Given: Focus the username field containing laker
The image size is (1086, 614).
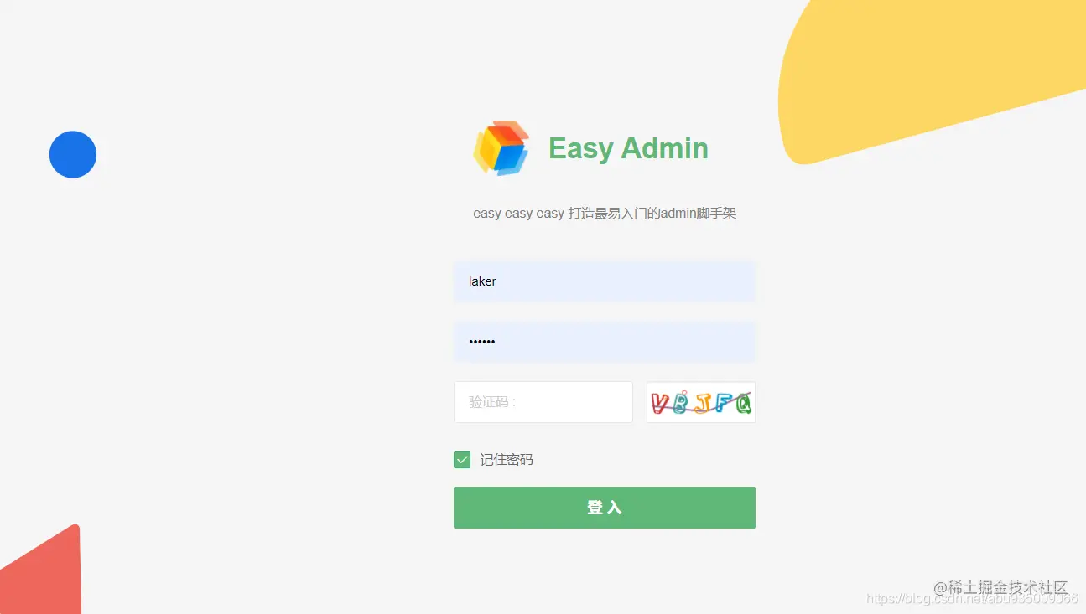Looking at the screenshot, I should [605, 281].
